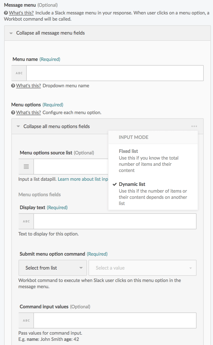Click the list icon beside source list field
The image size is (213, 345).
[26, 167]
